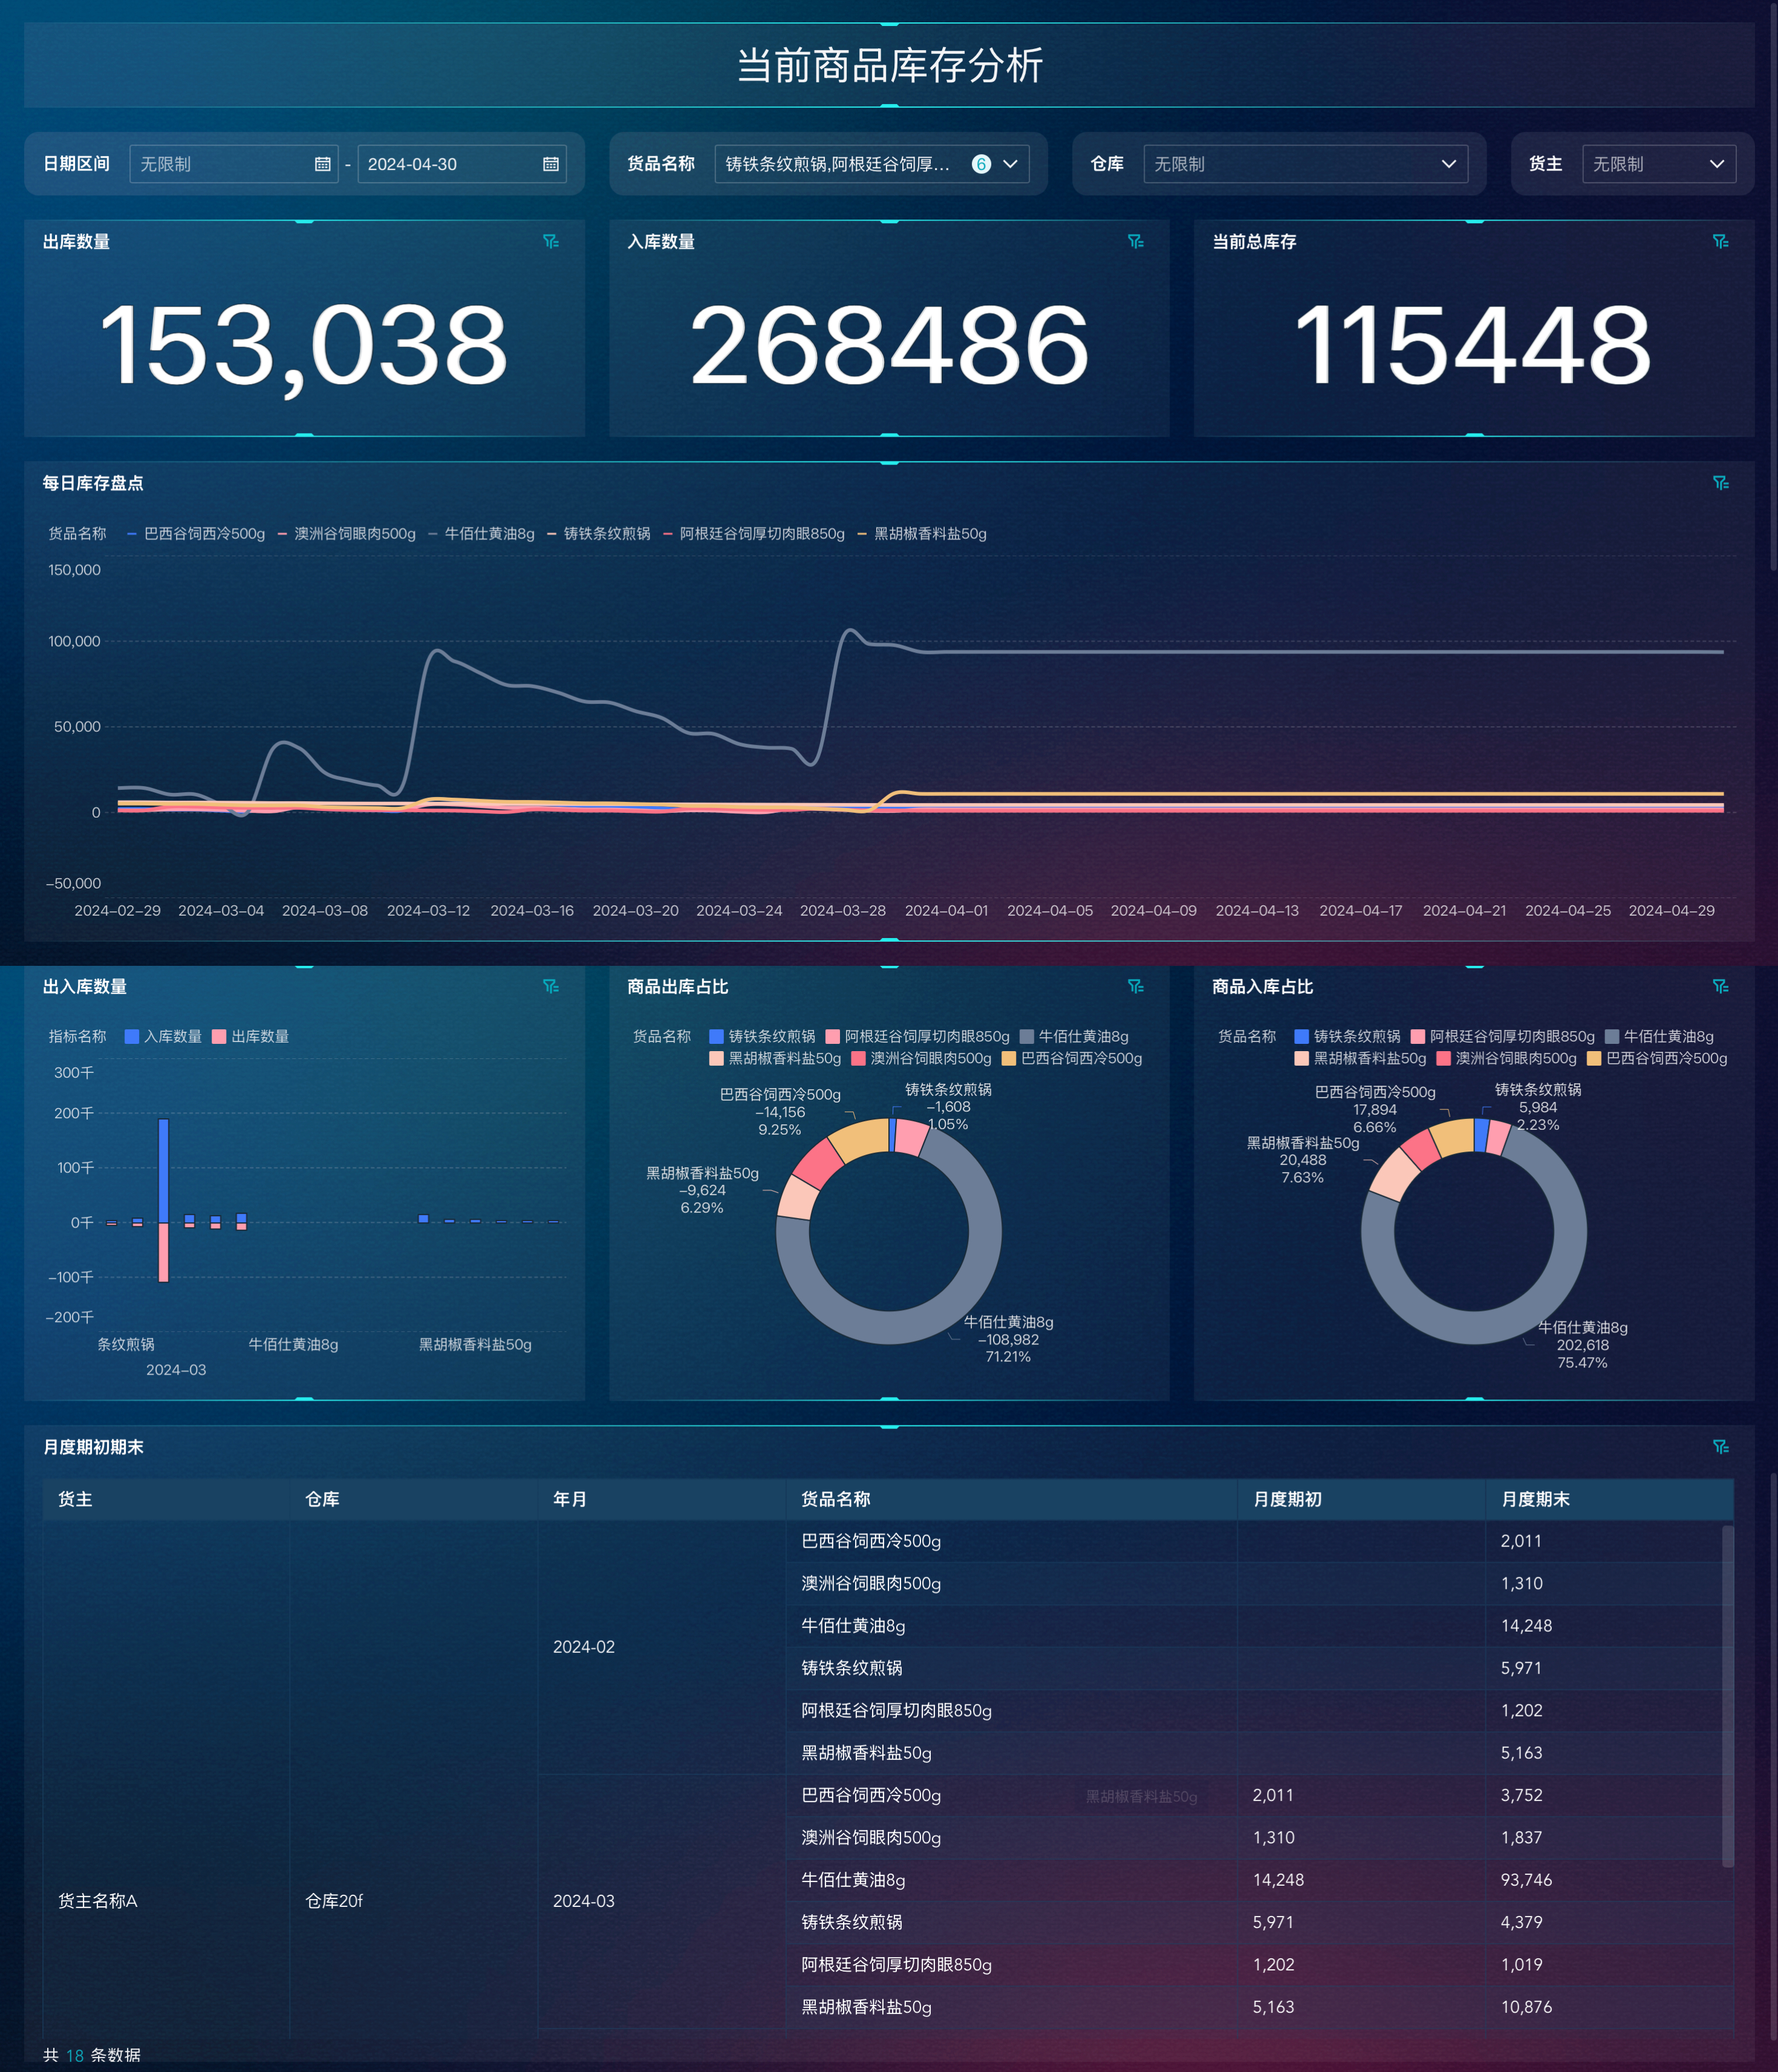Click filter icon on 入库数量 card
Viewport: 1778px width, 2072px height.
tap(1135, 241)
